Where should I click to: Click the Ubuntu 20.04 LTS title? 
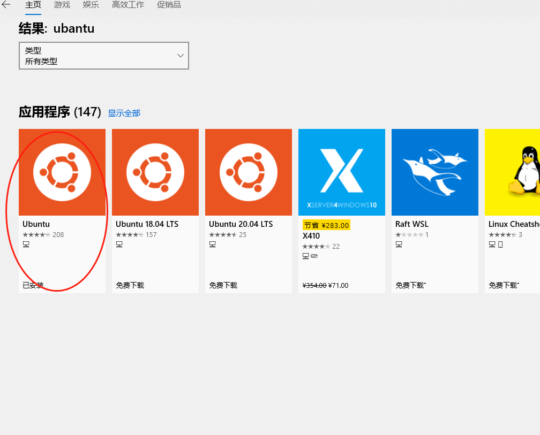(x=241, y=224)
